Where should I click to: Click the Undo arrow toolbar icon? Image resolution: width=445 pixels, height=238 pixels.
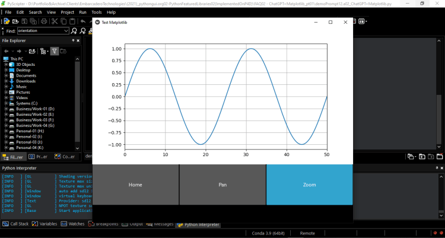point(83,21)
